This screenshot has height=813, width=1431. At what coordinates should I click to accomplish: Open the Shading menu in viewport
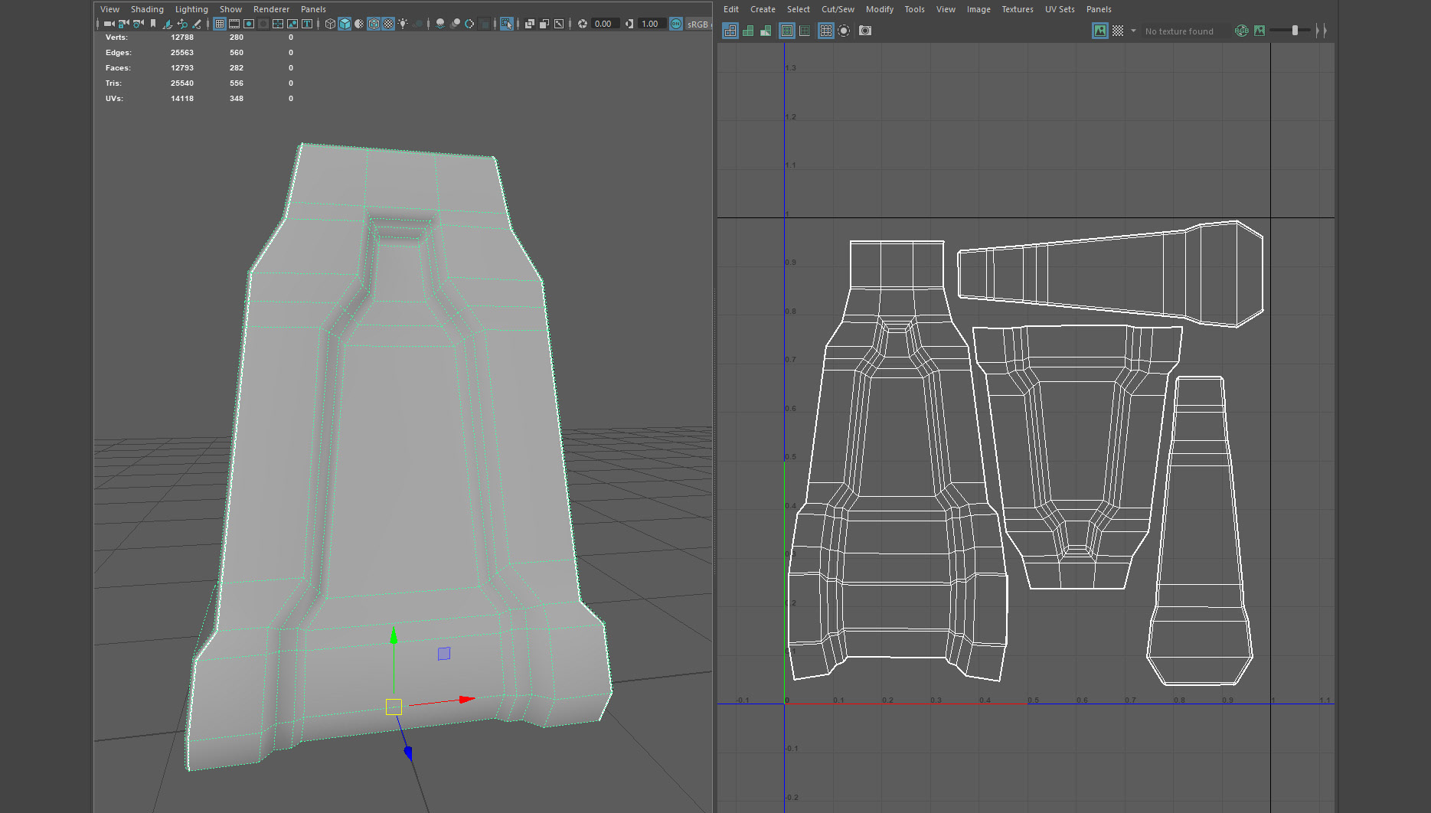pyautogui.click(x=147, y=9)
